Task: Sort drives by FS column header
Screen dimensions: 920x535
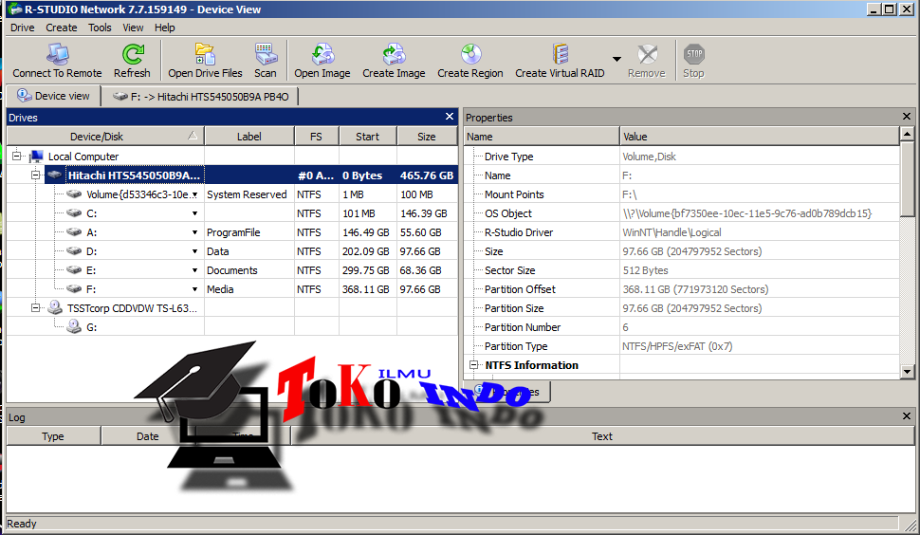Action: click(x=316, y=136)
